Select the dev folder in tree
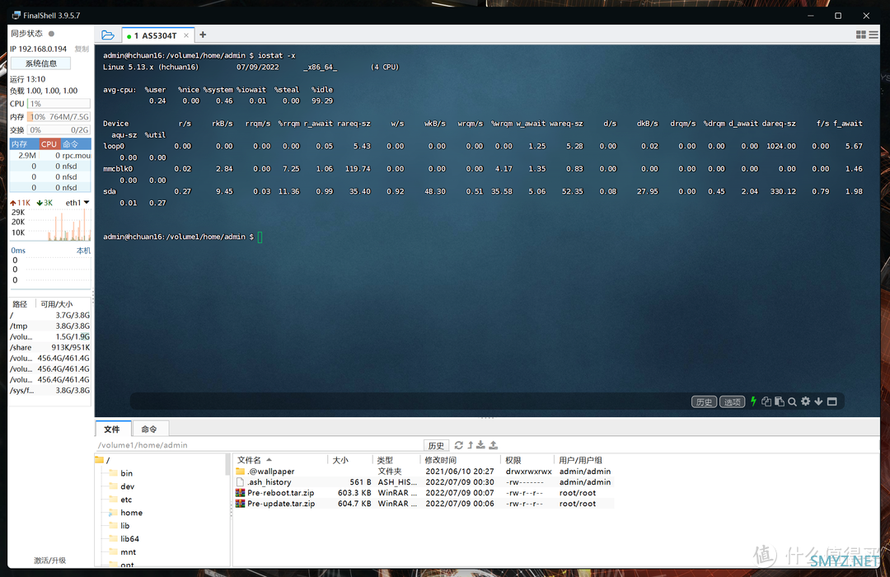Screen dimensions: 890x577 pos(121,486)
